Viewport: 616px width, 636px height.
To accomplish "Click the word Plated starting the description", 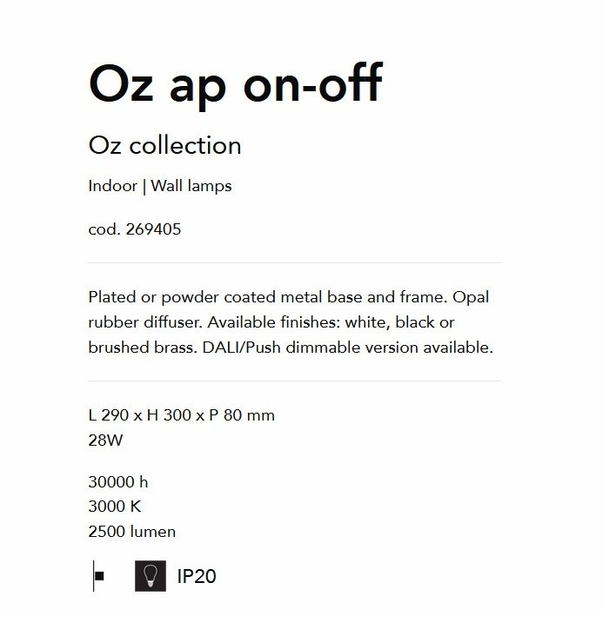I will pos(112,297).
